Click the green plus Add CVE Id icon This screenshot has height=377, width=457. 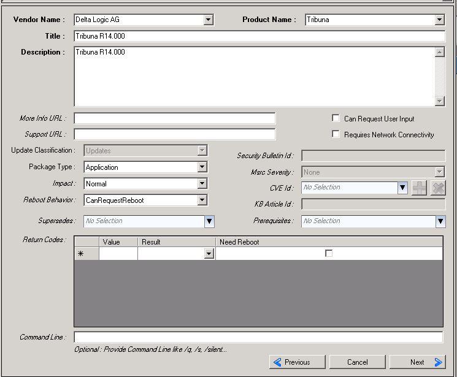pos(419,188)
